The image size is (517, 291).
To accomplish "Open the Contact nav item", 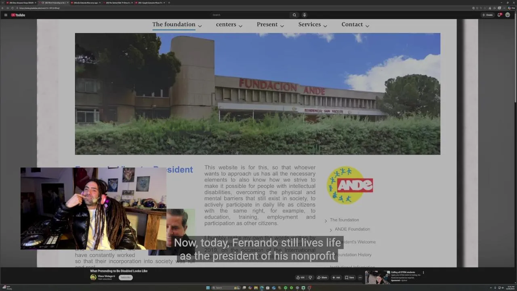I will pyautogui.click(x=352, y=24).
